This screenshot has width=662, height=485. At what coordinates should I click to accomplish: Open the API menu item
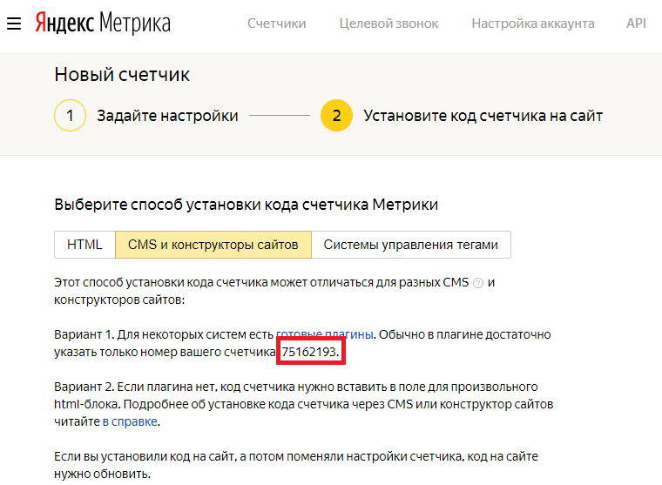pyautogui.click(x=636, y=24)
